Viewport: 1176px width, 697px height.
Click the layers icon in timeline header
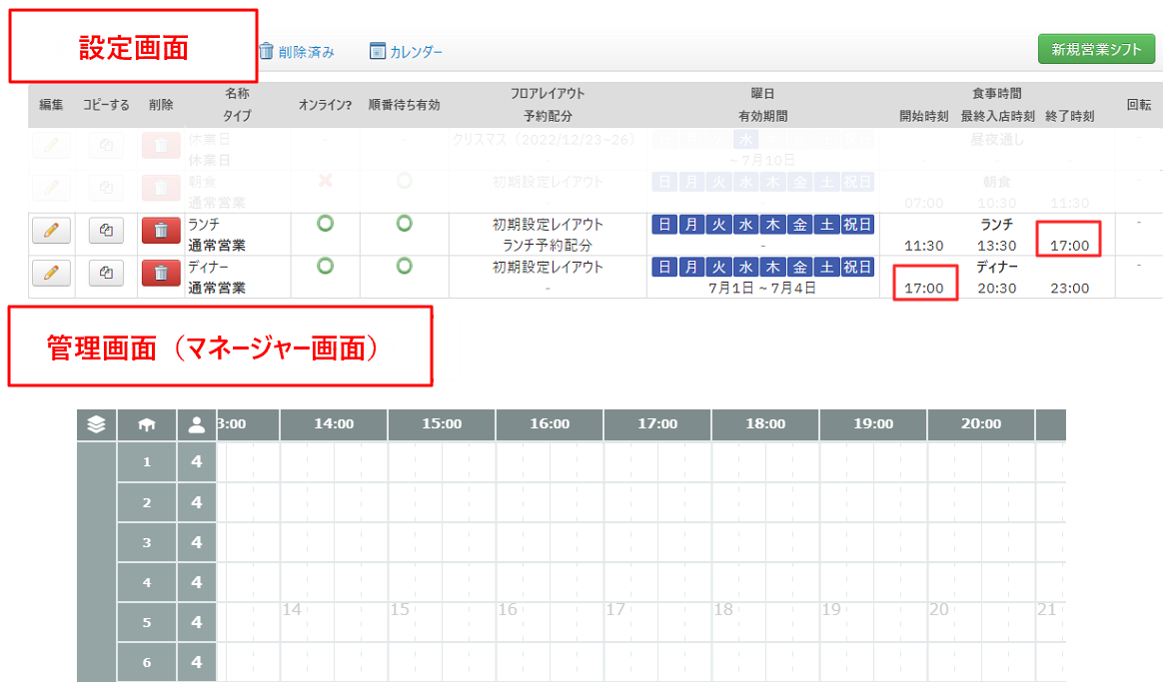(96, 424)
